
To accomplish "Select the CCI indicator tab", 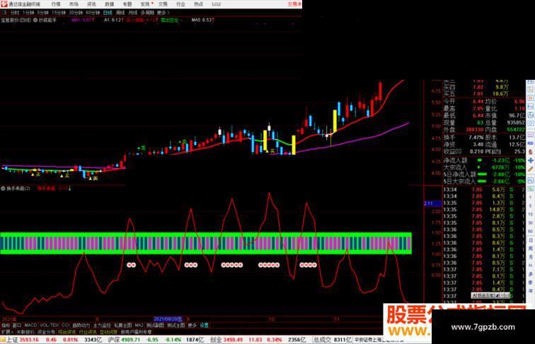I will 66,325.
